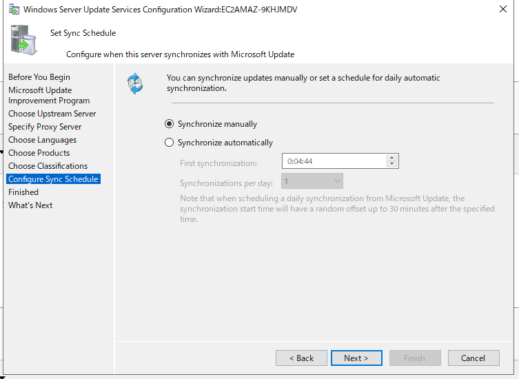This screenshot has width=519, height=379.
Task: Cancel the configuration wizard
Action: click(x=474, y=358)
